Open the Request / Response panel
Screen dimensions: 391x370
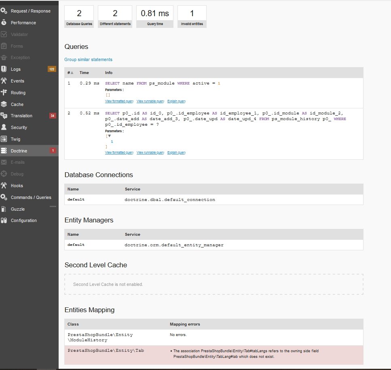point(30,11)
